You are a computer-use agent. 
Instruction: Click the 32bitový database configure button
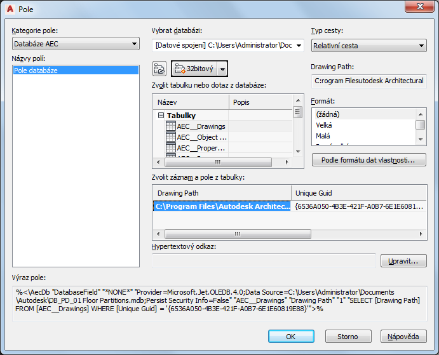[194, 69]
